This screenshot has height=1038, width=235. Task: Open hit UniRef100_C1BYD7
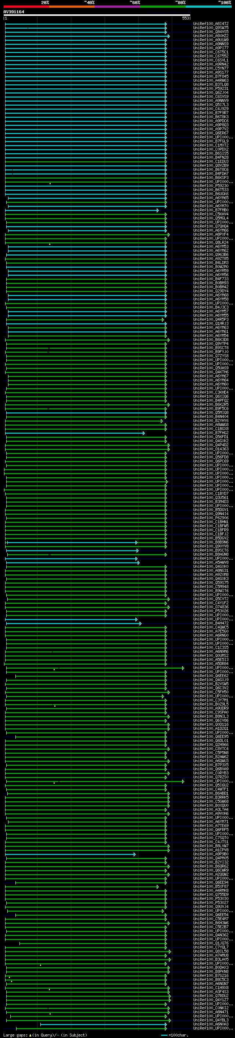[x=211, y=493]
